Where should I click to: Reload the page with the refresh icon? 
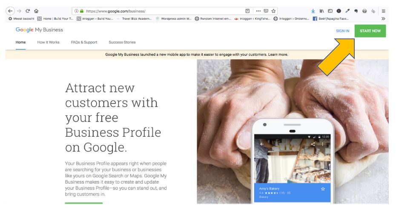[28, 11]
